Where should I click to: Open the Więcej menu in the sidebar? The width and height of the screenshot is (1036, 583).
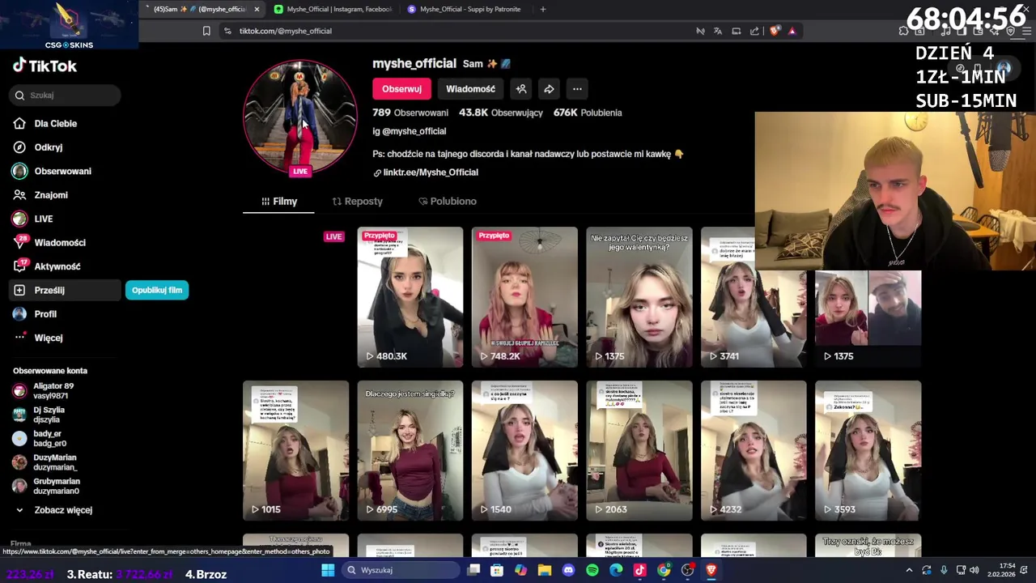pyautogui.click(x=38, y=338)
